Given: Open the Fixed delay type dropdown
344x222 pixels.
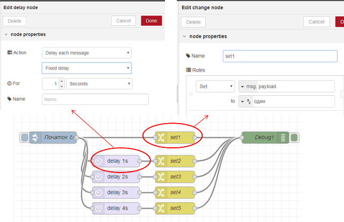Looking at the screenshot, I should tap(87, 68).
